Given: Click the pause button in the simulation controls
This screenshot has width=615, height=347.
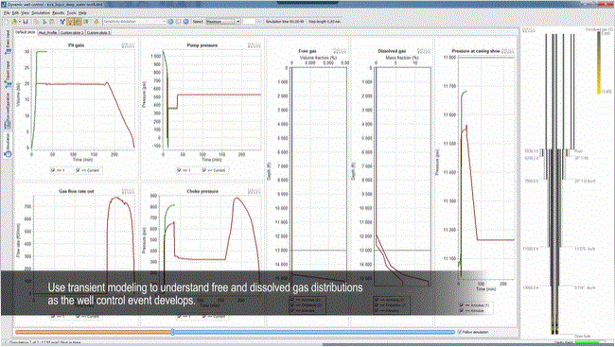Looking at the screenshot, I should pos(179,22).
